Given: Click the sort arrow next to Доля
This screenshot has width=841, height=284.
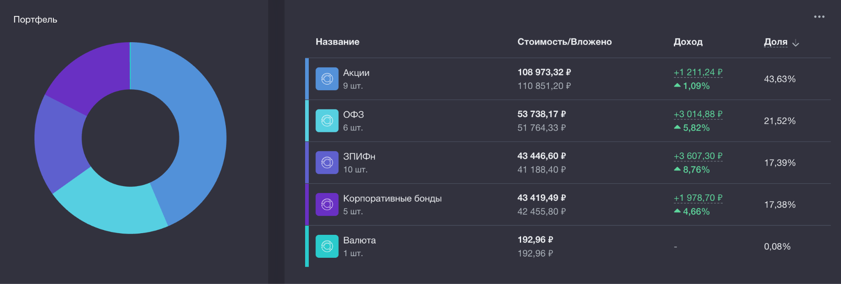Looking at the screenshot, I should tap(795, 43).
